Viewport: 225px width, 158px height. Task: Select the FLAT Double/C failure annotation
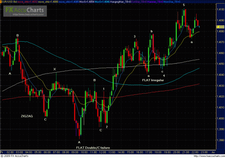pyautogui.click(x=93, y=148)
